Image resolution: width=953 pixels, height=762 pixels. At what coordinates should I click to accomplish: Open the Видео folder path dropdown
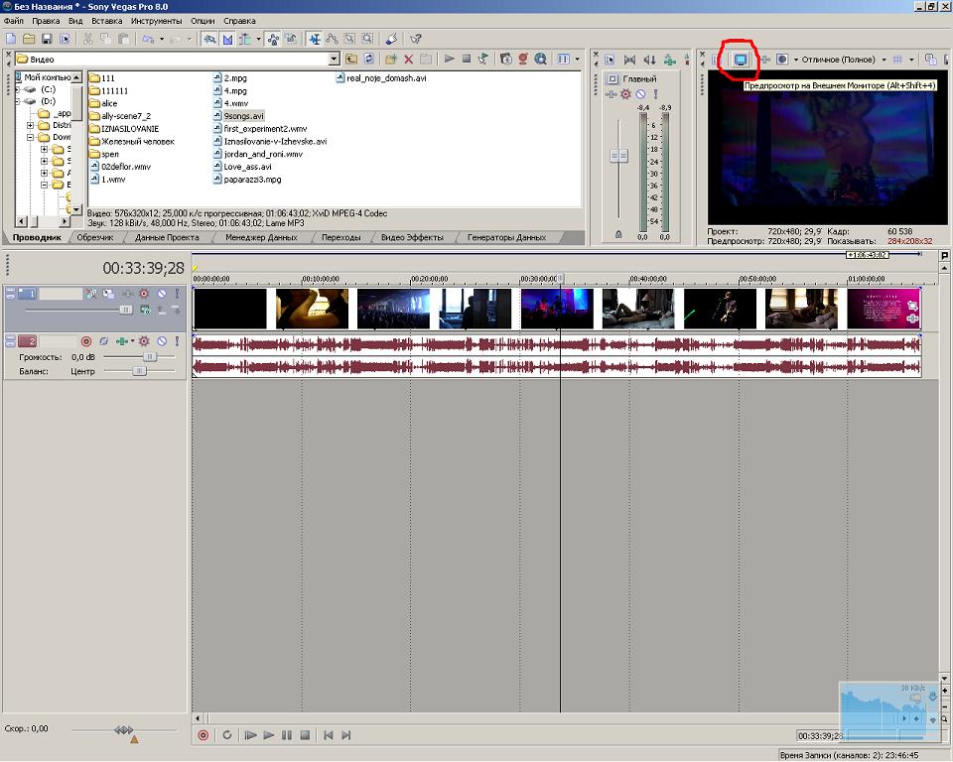(x=334, y=59)
